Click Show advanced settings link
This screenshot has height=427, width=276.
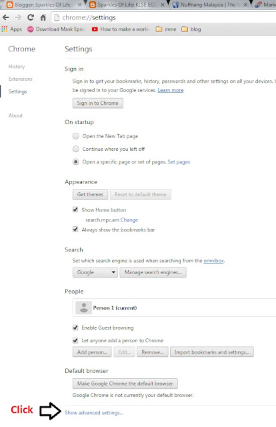pos(93,413)
